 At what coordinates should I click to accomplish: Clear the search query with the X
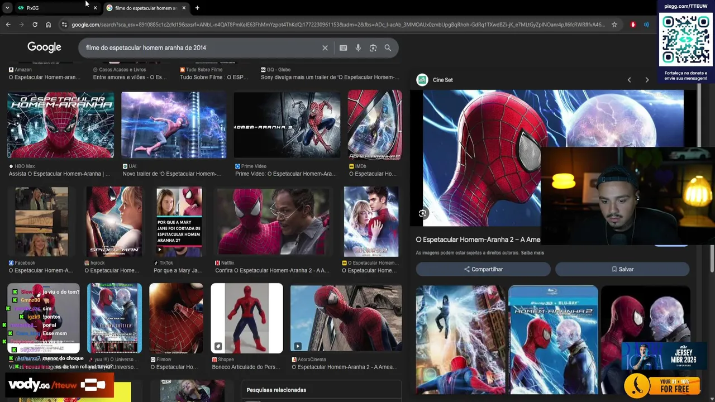(325, 48)
